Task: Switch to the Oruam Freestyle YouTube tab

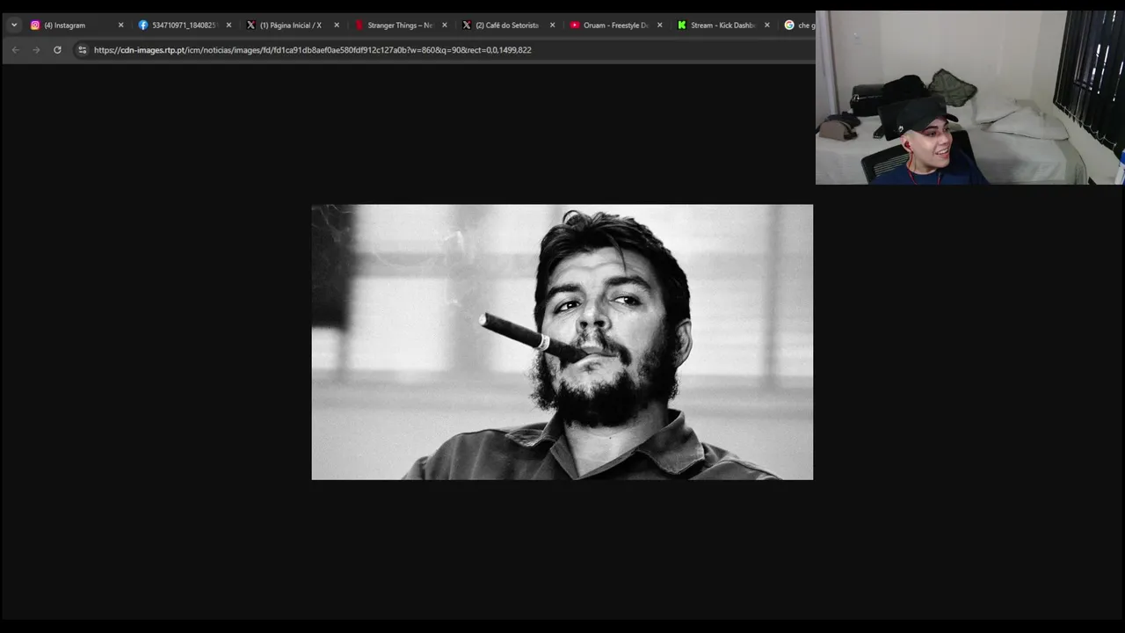Action: click(615, 25)
